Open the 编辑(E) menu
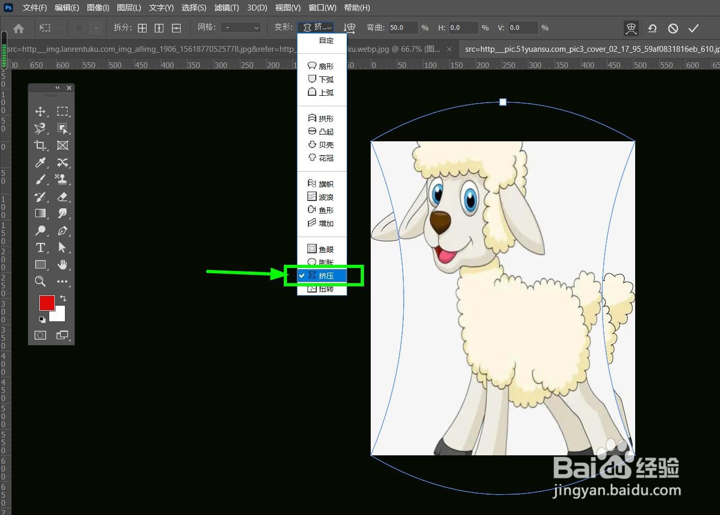Screen dimensions: 720x515 pyautogui.click(x=67, y=8)
